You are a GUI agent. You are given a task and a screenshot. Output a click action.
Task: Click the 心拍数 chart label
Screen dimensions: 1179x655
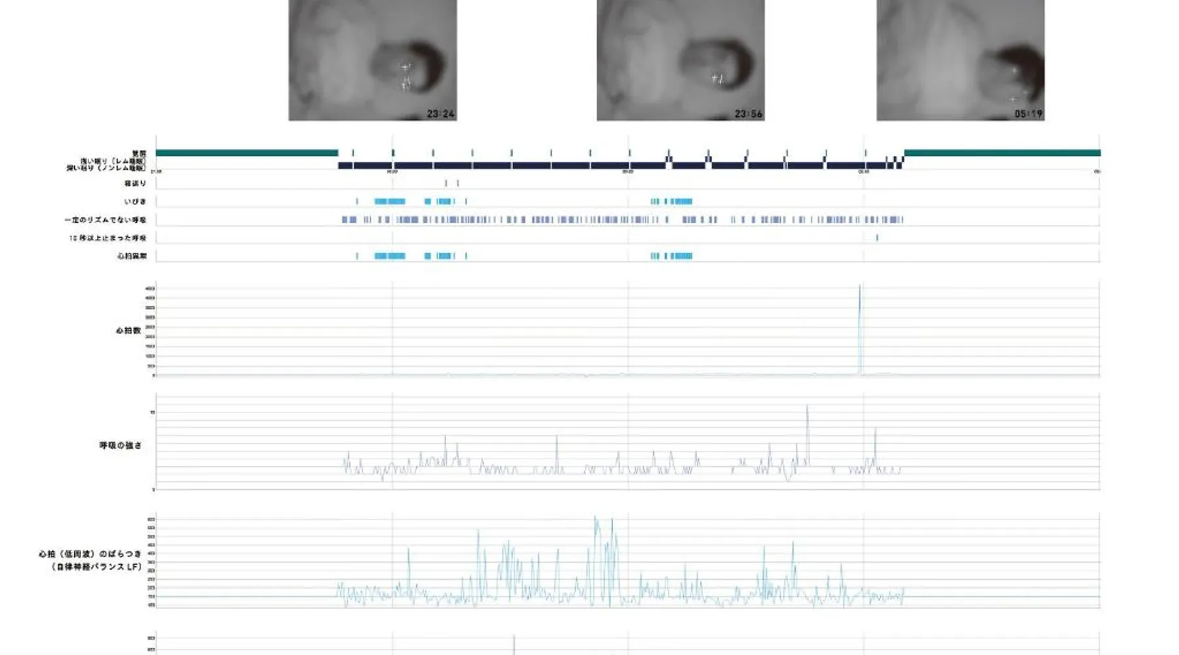tap(128, 331)
